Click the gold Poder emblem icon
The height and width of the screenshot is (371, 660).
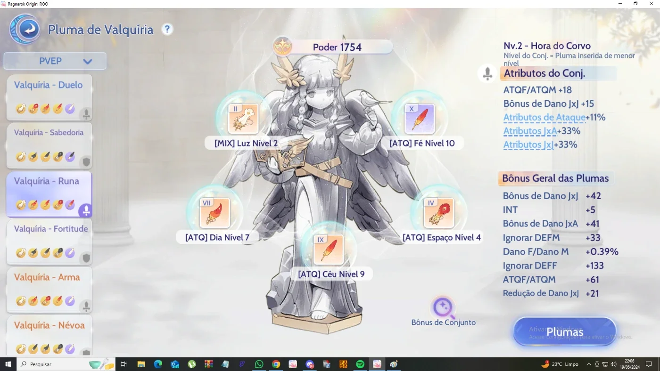coord(283,47)
